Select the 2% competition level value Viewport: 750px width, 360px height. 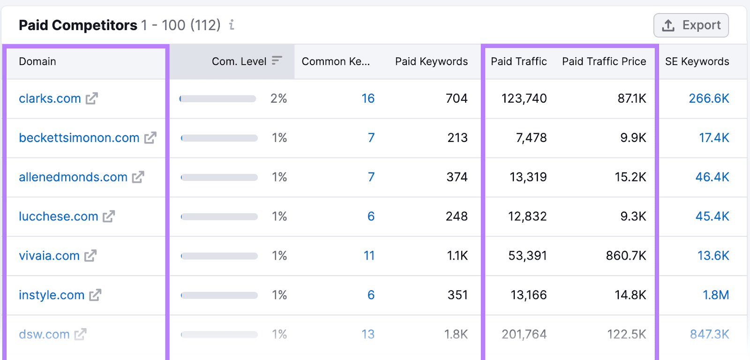coord(278,98)
